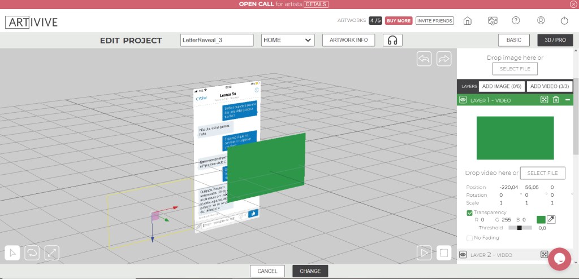579x279 pixels.
Task: Switch to BASIC mode tab
Action: tap(513, 40)
